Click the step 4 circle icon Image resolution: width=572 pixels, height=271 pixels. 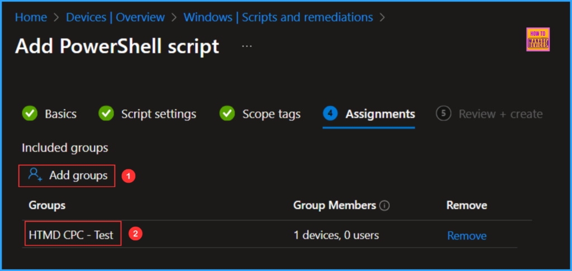coord(330,113)
